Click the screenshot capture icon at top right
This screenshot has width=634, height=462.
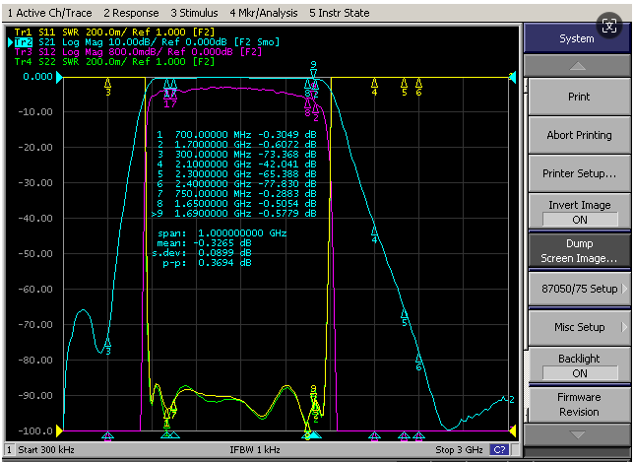click(609, 26)
